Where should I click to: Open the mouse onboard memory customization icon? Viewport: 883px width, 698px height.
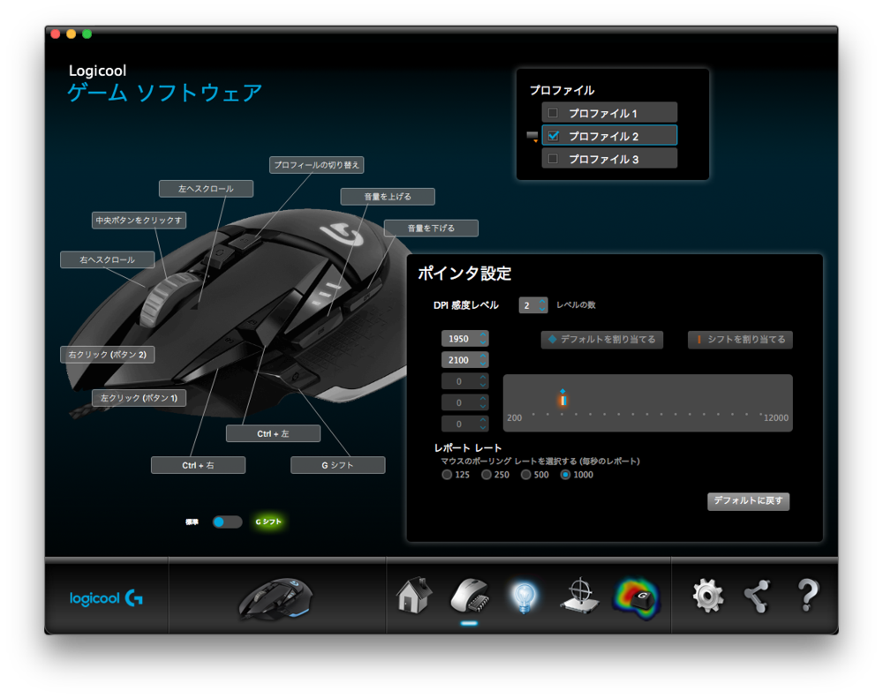point(469,596)
